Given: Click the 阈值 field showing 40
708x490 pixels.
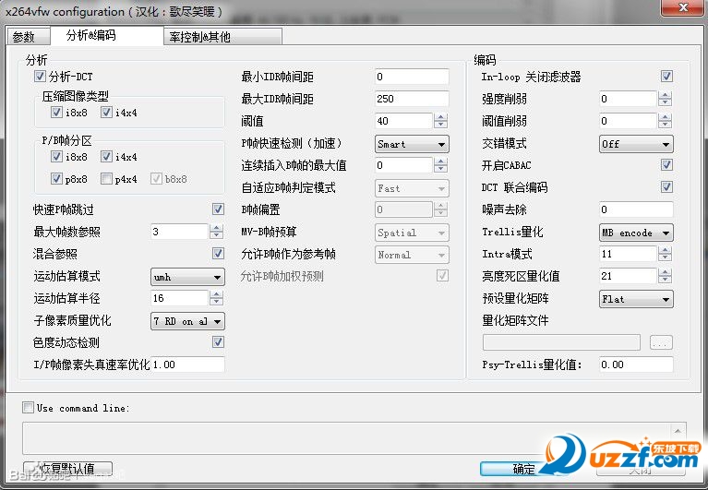Looking at the screenshot, I should 404,121.
